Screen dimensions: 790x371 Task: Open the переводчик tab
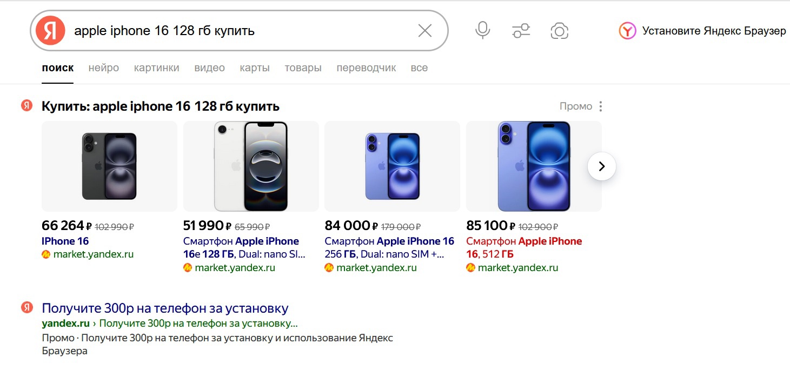point(366,68)
